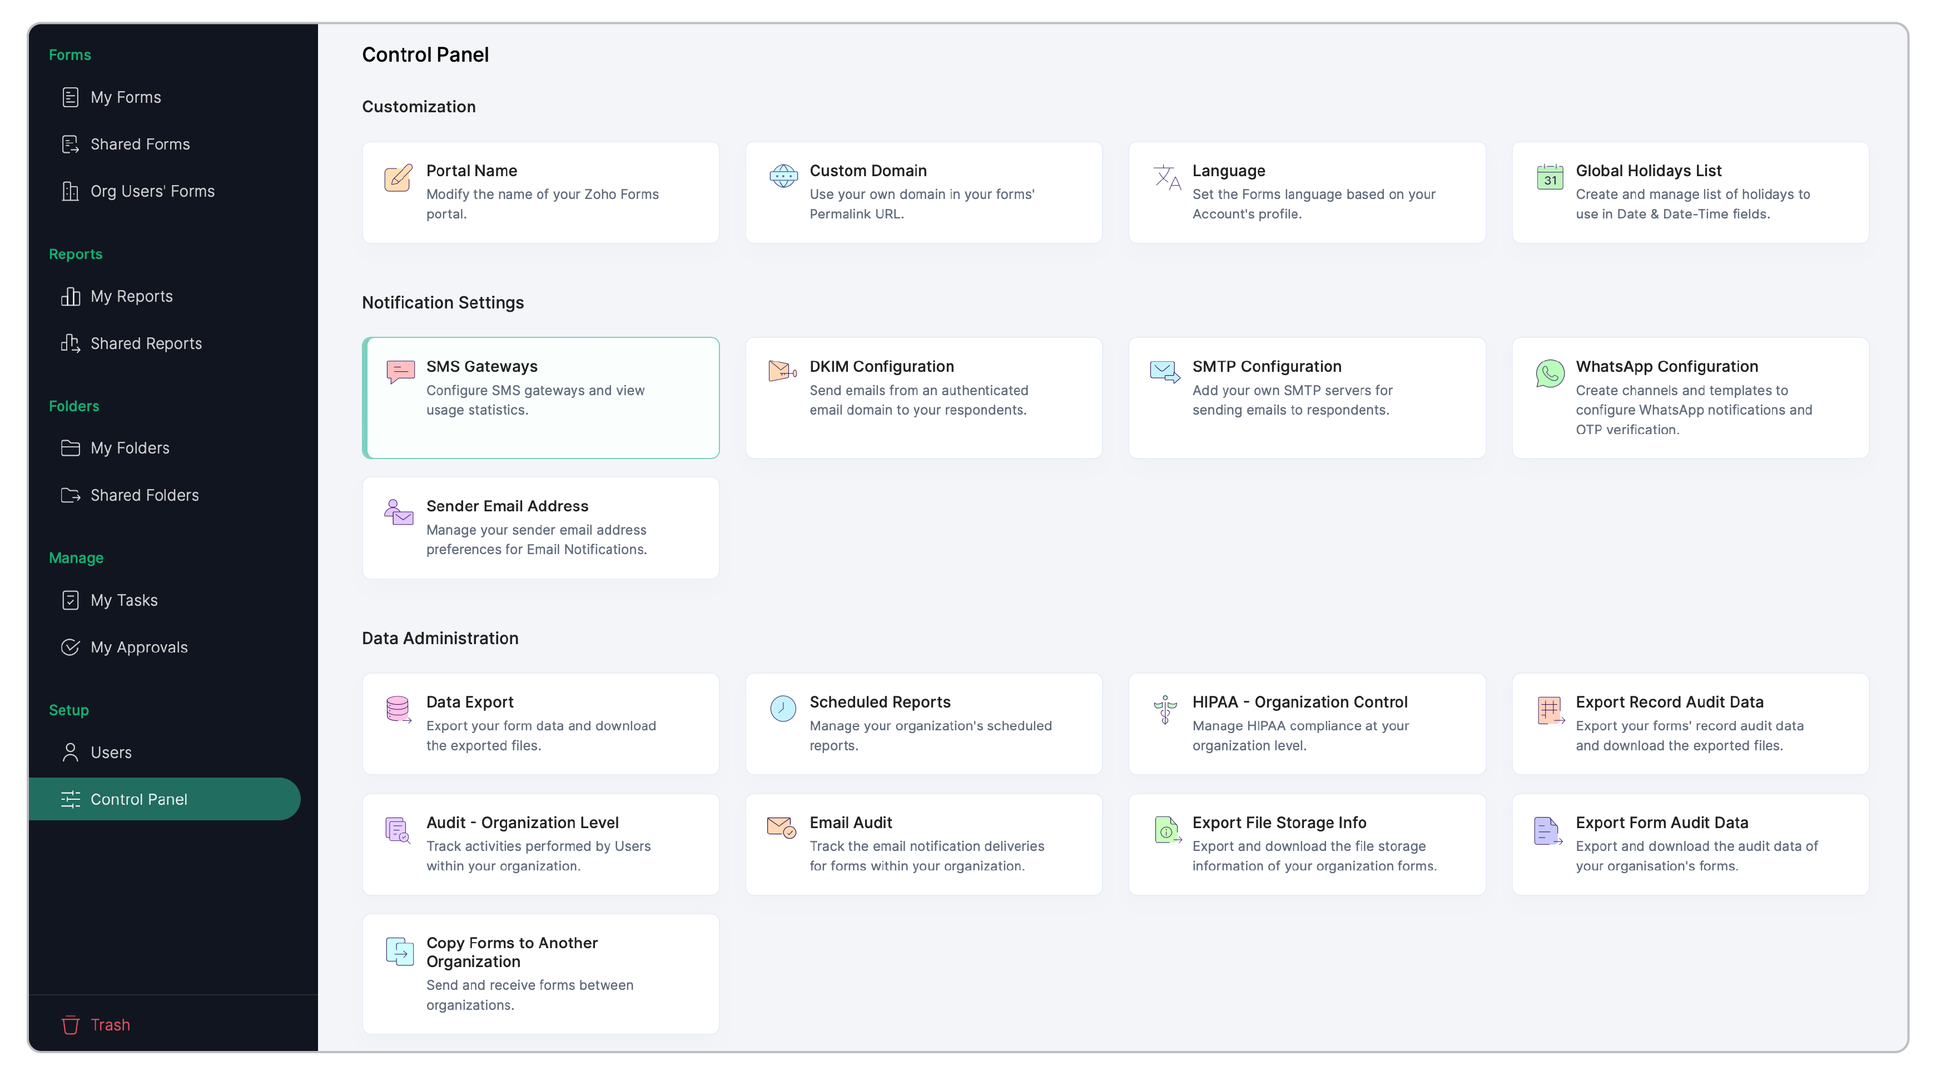Click the Email Audit envelope icon

[x=781, y=828]
